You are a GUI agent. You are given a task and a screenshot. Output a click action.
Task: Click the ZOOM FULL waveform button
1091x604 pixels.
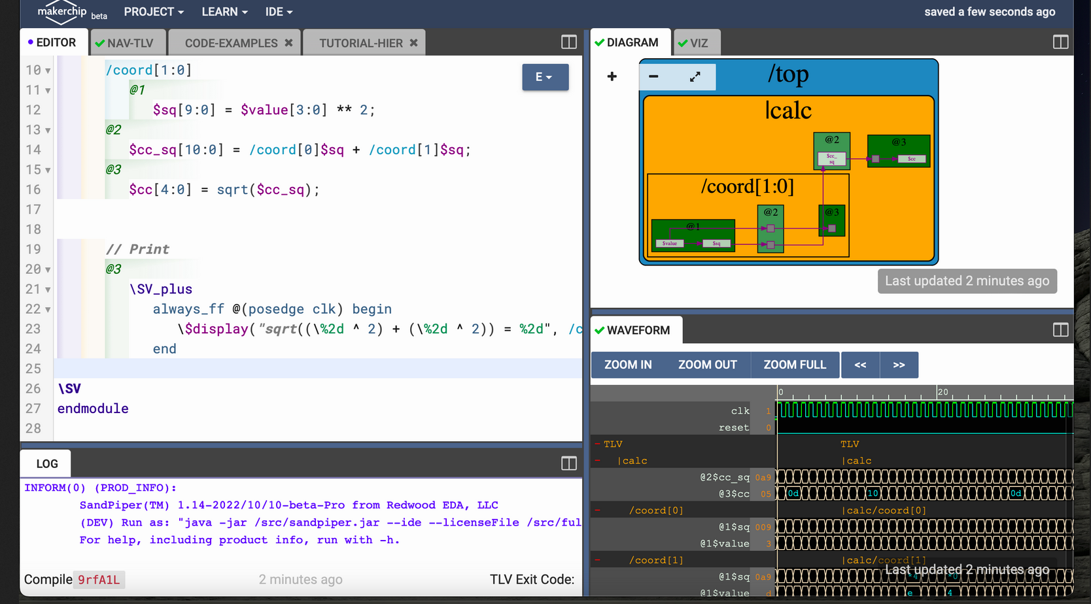click(795, 365)
